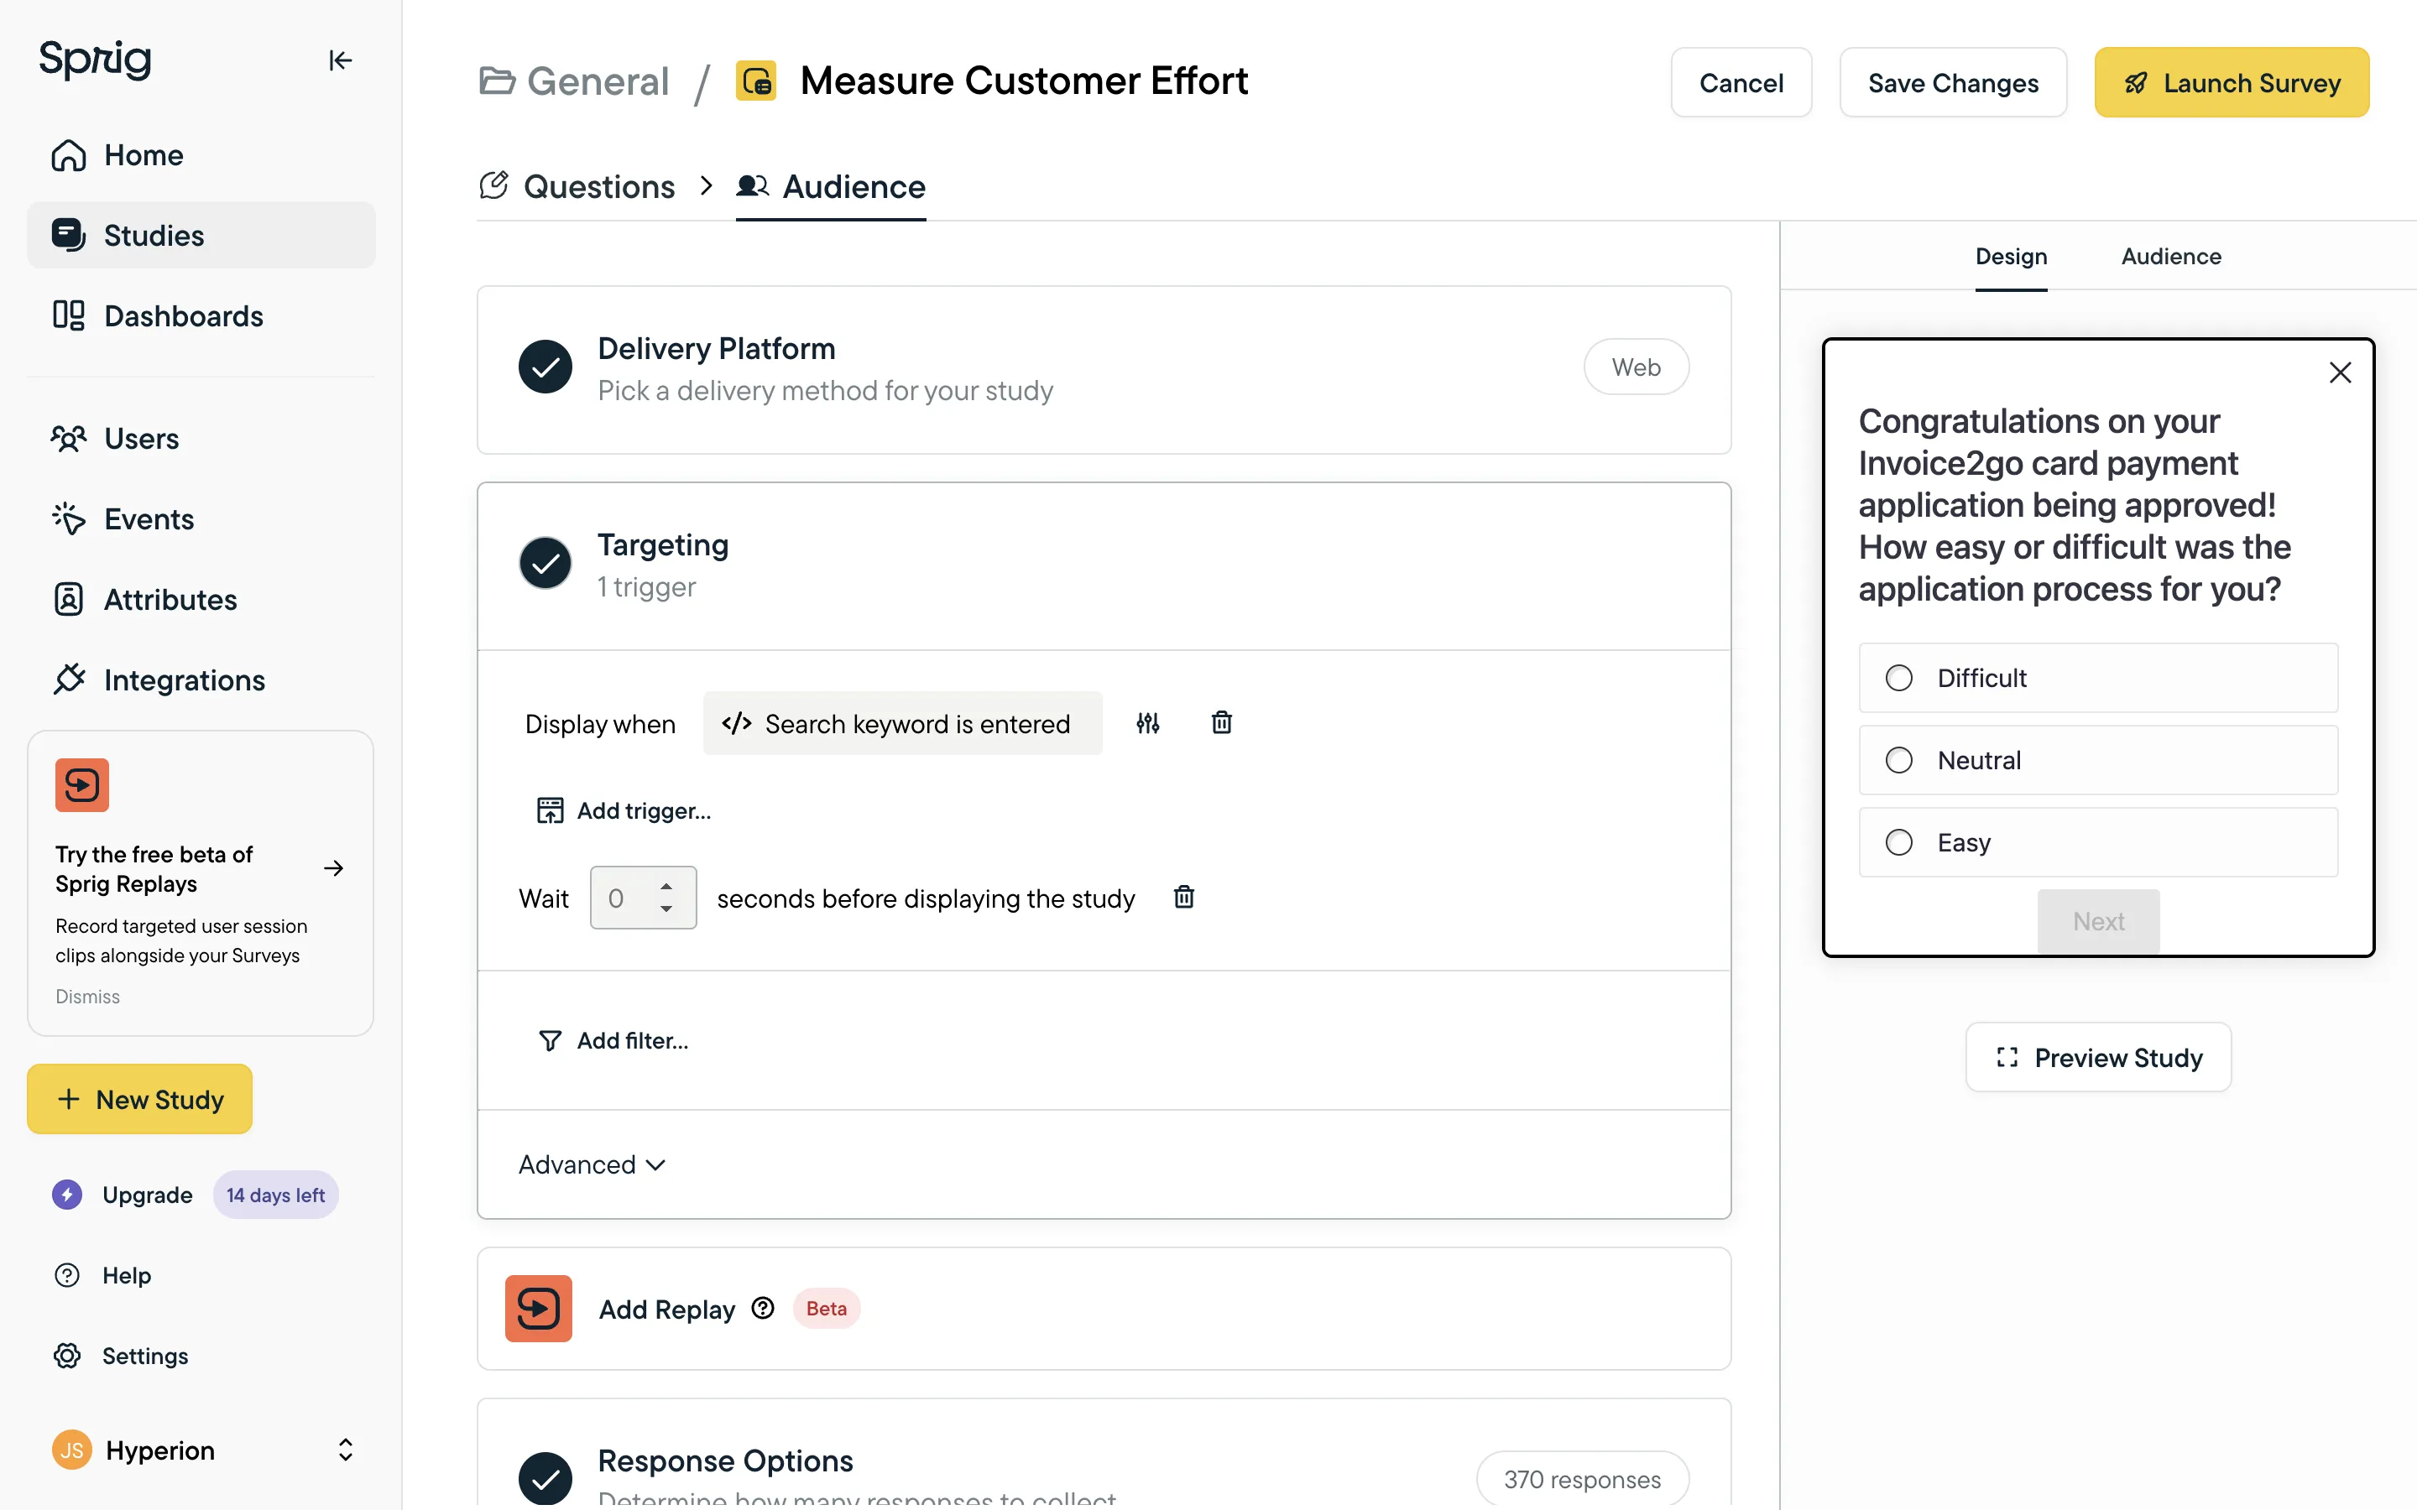Click the Add Replay help icon
2417x1510 pixels.
click(x=763, y=1309)
